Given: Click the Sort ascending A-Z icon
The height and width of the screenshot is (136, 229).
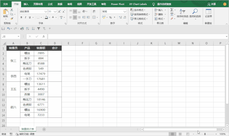Looking at the screenshot, I should click(28, 29).
